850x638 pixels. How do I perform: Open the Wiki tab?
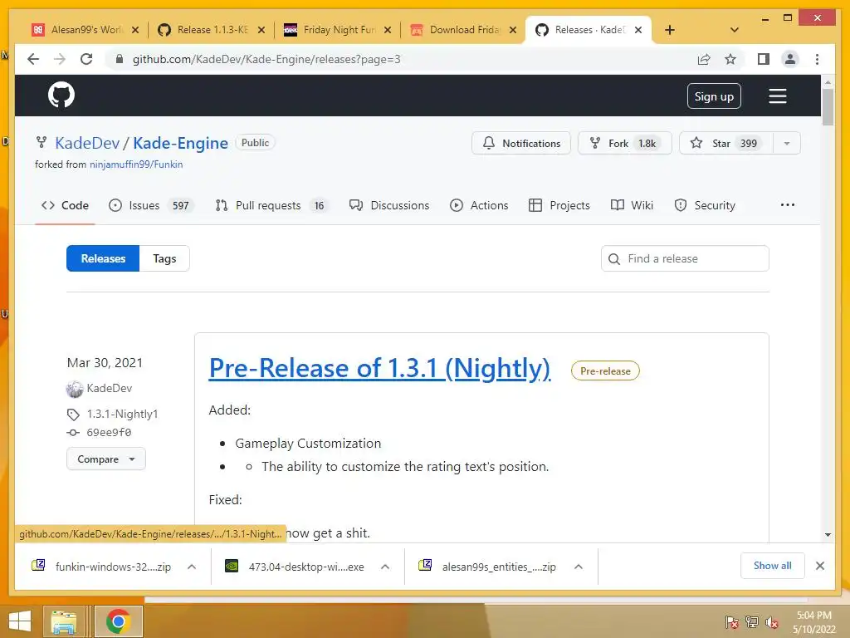pyautogui.click(x=632, y=205)
